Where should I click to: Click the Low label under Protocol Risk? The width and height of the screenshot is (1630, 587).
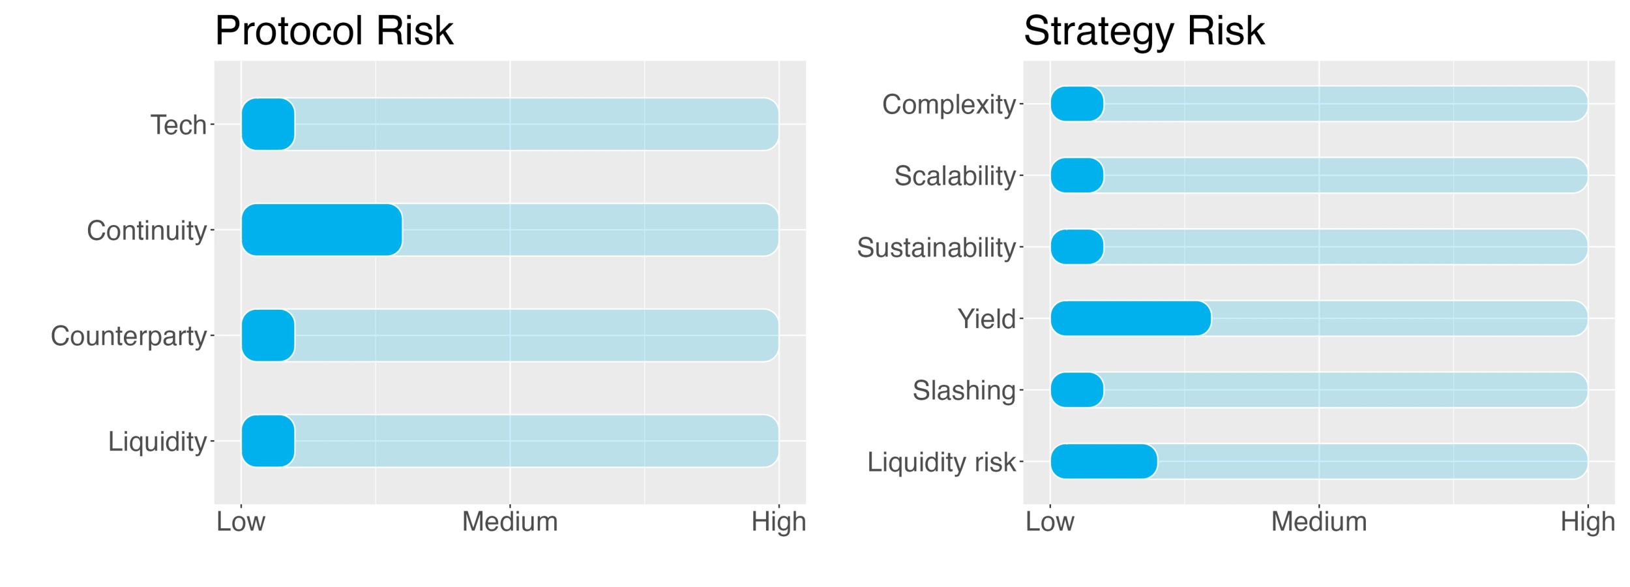(x=241, y=522)
